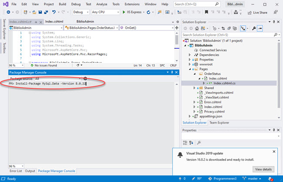Click the Open File folder icon
The height and width of the screenshot is (182, 283).
(x=34, y=12)
